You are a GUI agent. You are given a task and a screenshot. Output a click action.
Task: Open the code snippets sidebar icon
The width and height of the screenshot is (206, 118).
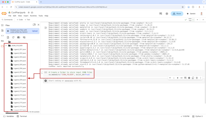pos(2,36)
